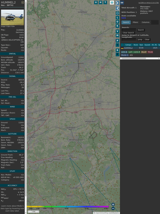Switch to the Filters tab
The width and height of the screenshot is (160, 214).
[x=135, y=22]
